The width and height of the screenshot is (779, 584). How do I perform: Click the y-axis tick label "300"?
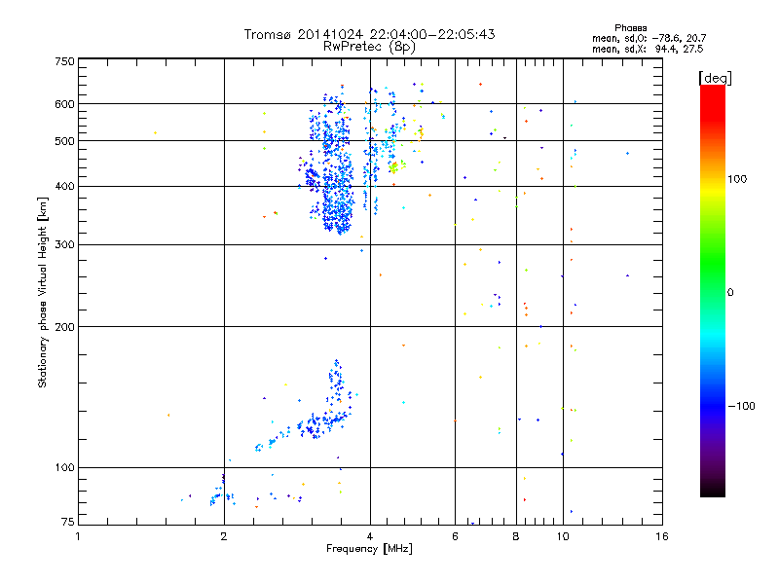[x=64, y=245]
